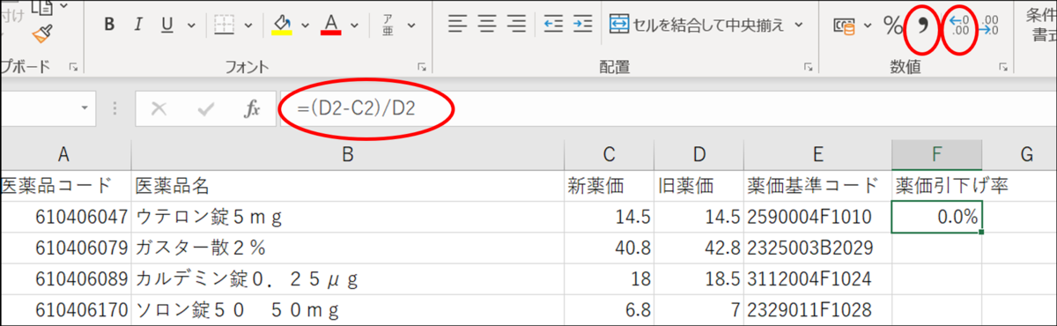
Task: Open fill color dropdown arrow
Action: 305,25
